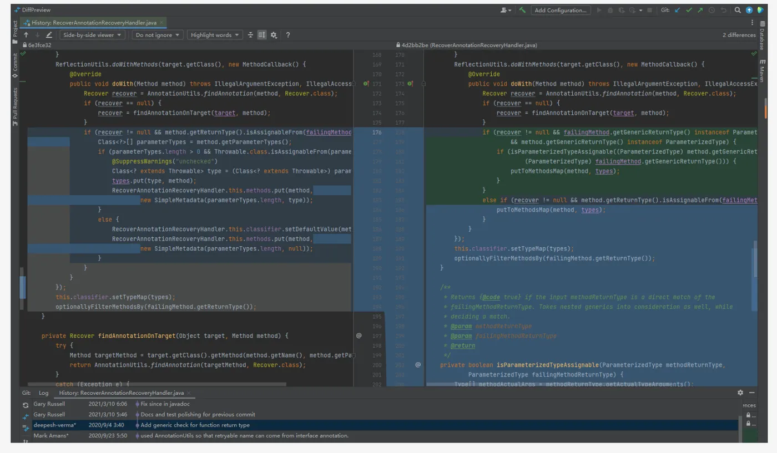Click the disabled Run play icon
Image resolution: width=777 pixels, height=453 pixels.
point(599,10)
